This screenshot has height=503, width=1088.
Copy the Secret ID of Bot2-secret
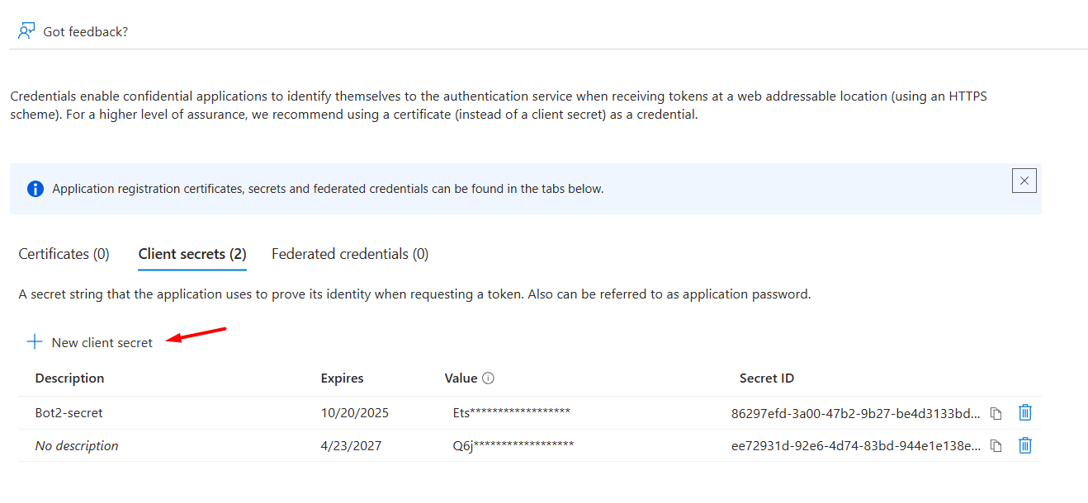pyautogui.click(x=996, y=413)
